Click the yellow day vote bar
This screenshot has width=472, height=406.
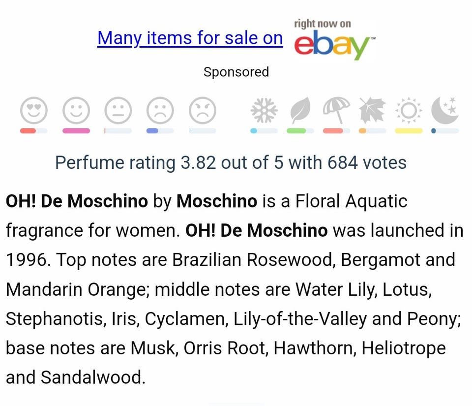[x=409, y=131]
